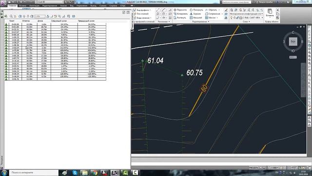The height and width of the screenshot is (176, 312).
Task: Click the Растянуть (Stretch) tool
Action: pos(180,18)
